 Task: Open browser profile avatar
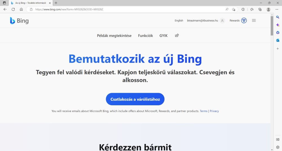coord(268,9)
